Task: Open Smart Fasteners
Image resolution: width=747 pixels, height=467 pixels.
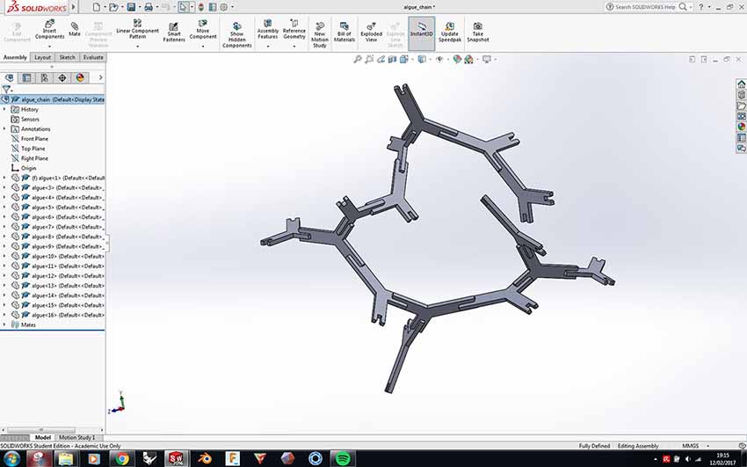Action: pyautogui.click(x=174, y=32)
